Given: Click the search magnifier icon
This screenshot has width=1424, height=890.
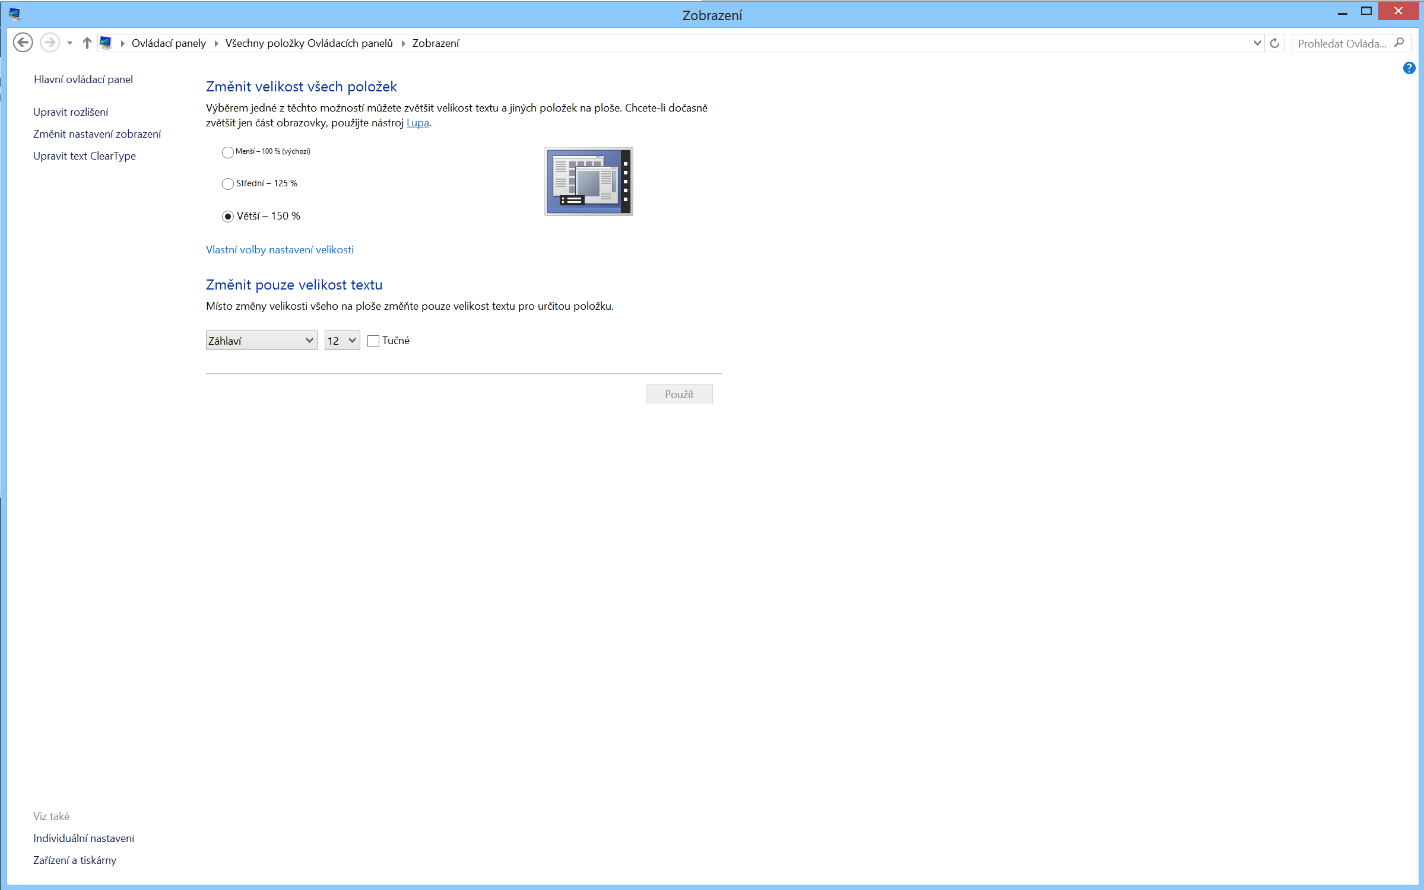Looking at the screenshot, I should pos(1399,43).
